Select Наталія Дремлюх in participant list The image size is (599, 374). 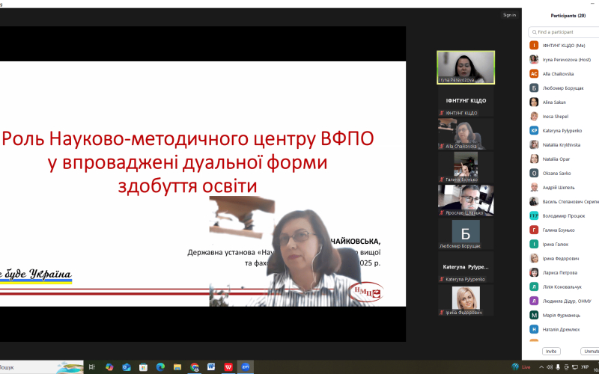(x=564, y=329)
